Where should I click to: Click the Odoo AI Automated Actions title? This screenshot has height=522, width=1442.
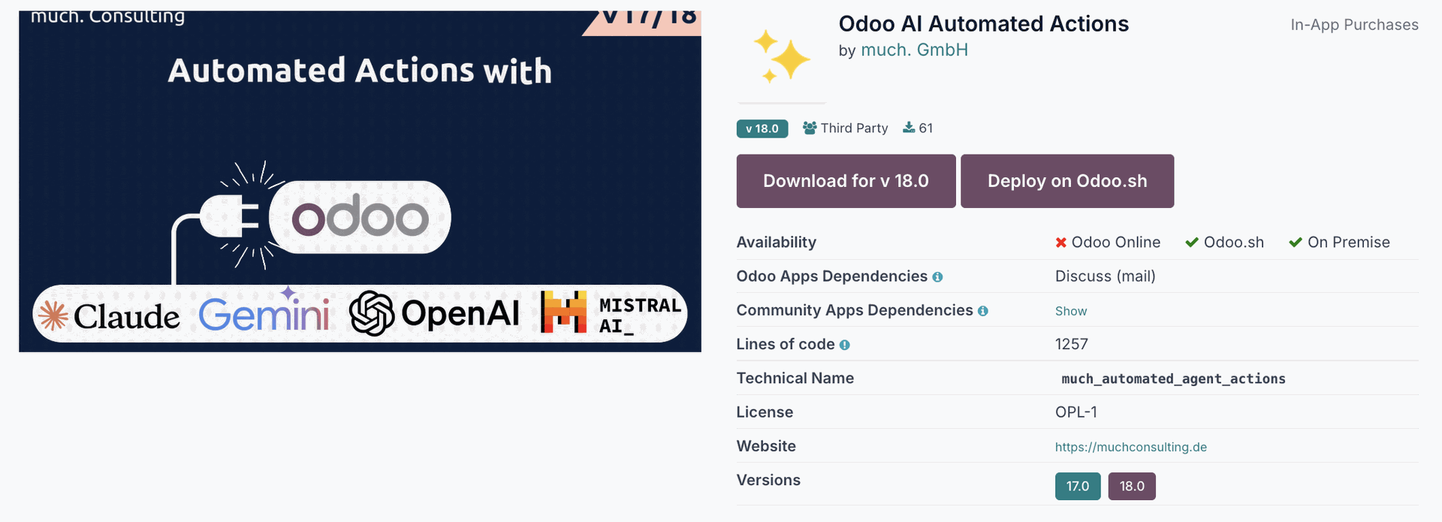click(983, 24)
